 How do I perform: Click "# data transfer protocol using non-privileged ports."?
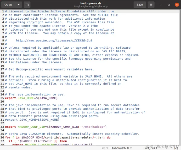tap(52, 116)
